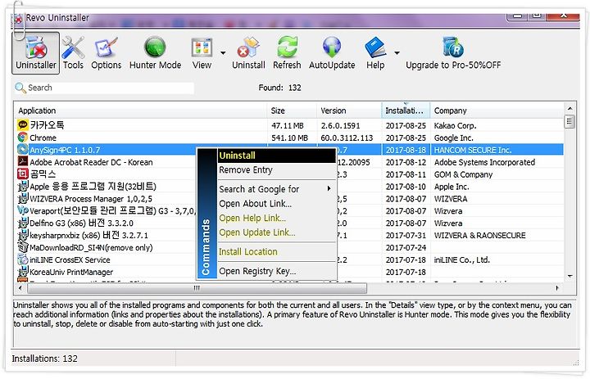Click the Adobe Systems Incorporated cell

click(x=484, y=162)
